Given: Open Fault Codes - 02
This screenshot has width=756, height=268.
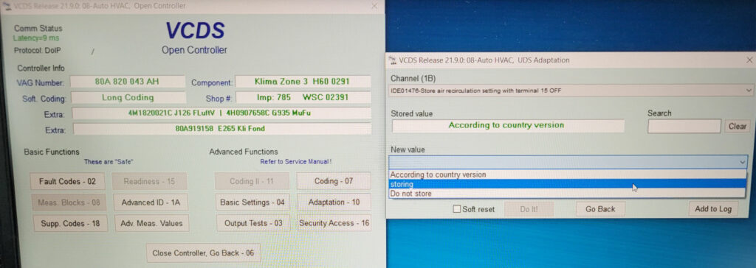Looking at the screenshot, I should tap(67, 181).
